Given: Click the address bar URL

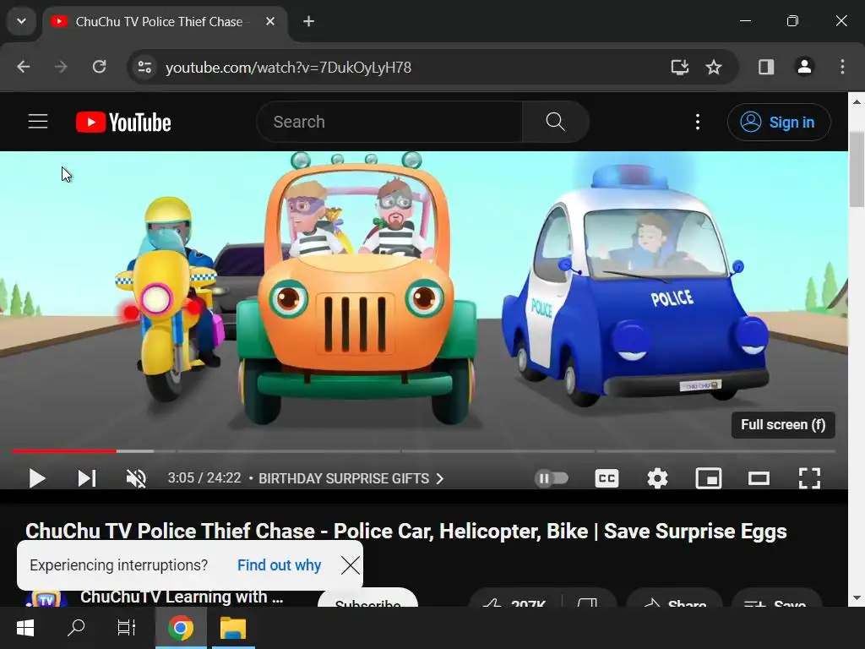Looking at the screenshot, I should (x=288, y=68).
